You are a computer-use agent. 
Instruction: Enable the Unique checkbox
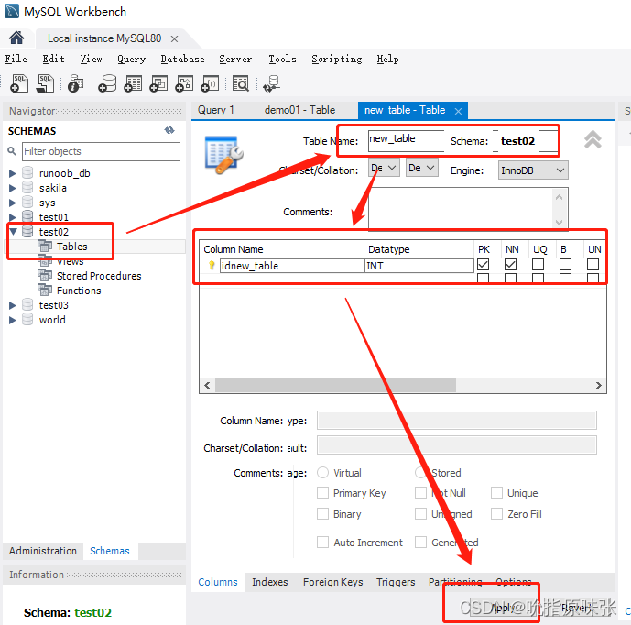click(x=496, y=492)
